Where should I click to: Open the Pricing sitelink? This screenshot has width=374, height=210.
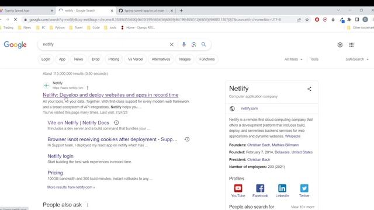click(x=55, y=173)
